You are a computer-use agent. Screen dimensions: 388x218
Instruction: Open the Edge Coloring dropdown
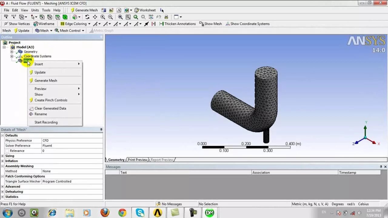75,24
